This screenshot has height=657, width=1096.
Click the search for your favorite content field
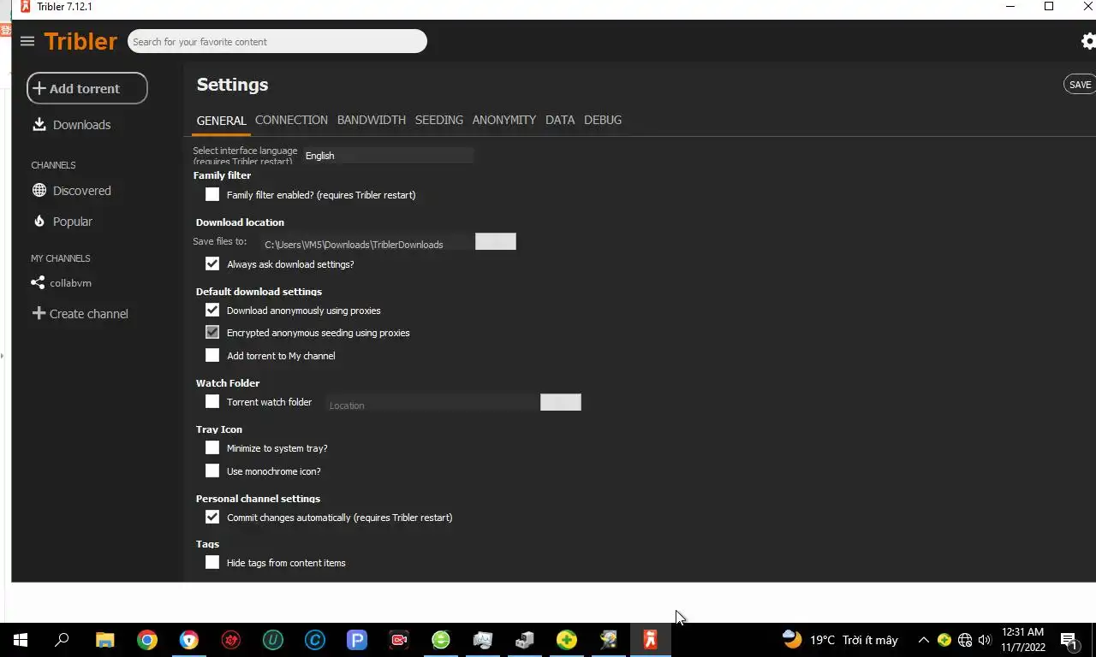[277, 41]
